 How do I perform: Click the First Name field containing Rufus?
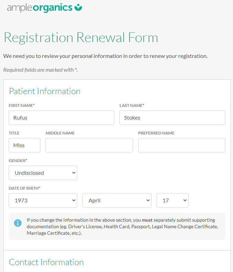(61, 118)
